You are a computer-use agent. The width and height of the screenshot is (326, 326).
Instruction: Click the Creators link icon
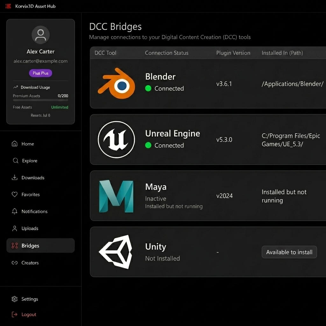15,263
